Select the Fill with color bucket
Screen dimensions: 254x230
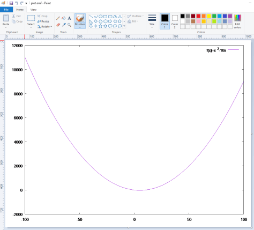click(64, 18)
